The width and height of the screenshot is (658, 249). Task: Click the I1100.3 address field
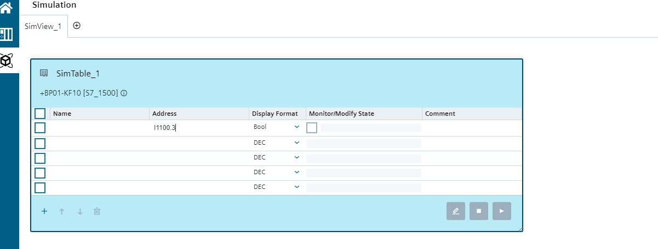[x=197, y=128]
